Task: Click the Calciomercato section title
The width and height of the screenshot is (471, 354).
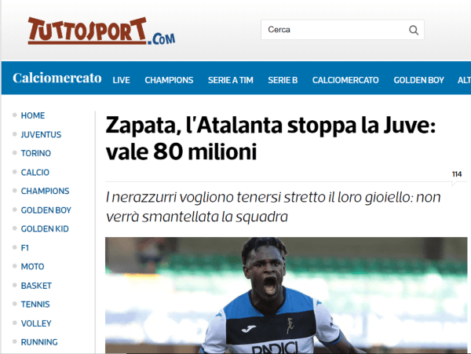Action: pos(57,78)
